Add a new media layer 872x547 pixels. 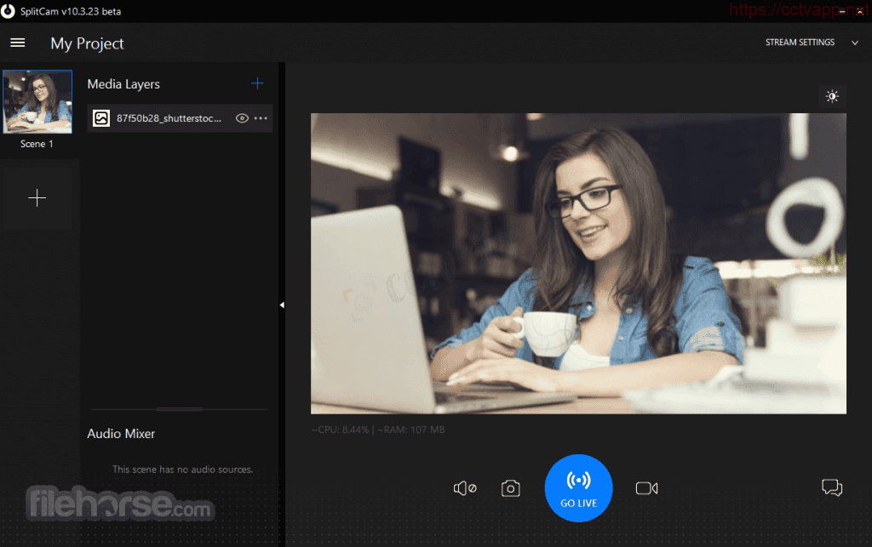click(x=257, y=84)
